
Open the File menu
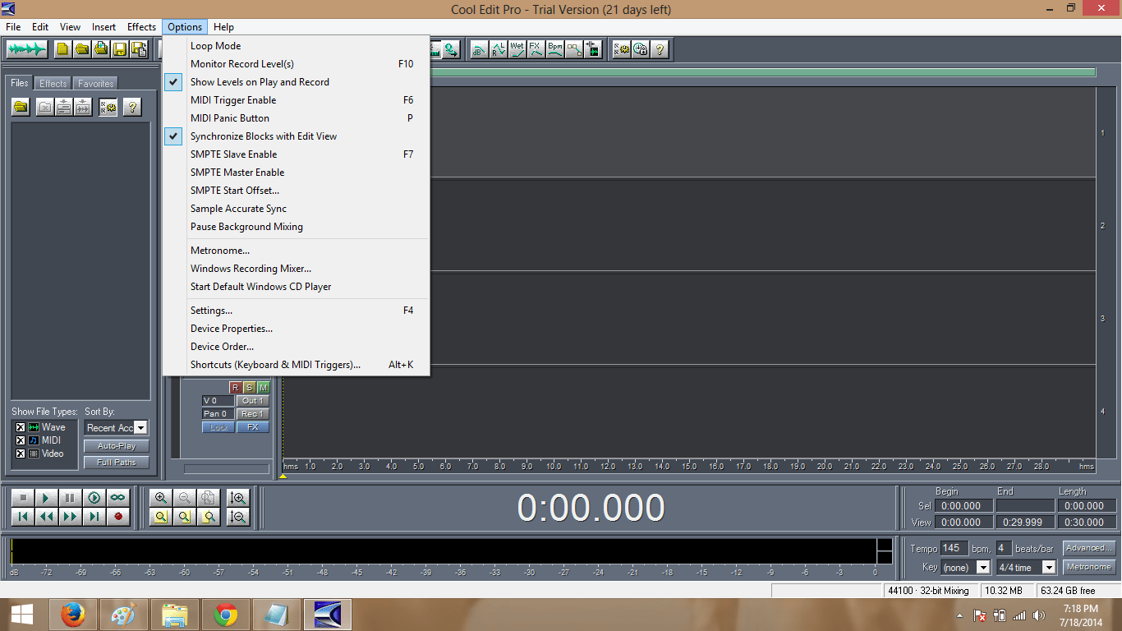point(13,27)
